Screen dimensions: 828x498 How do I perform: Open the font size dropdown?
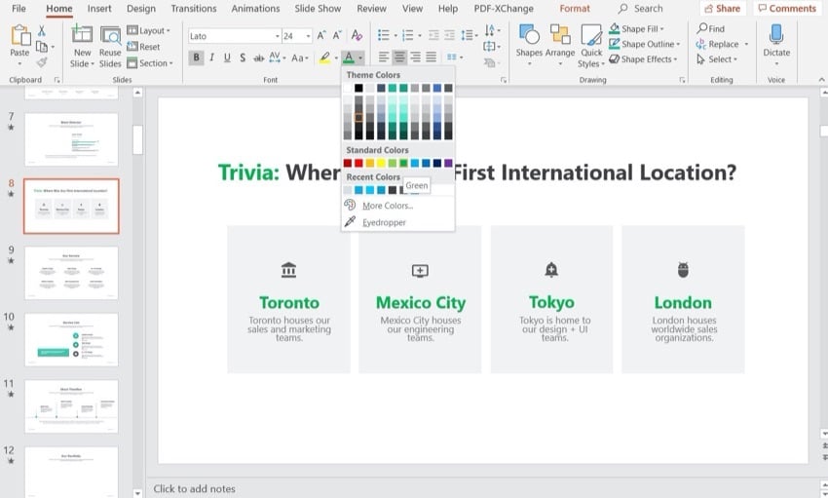pos(309,36)
